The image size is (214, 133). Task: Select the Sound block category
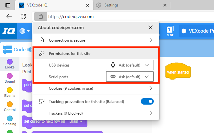point(10,76)
